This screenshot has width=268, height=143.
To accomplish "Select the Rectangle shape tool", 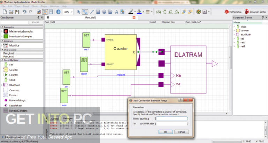I will 98,12.
